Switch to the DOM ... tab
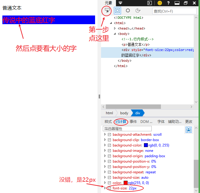 pos(146,121)
